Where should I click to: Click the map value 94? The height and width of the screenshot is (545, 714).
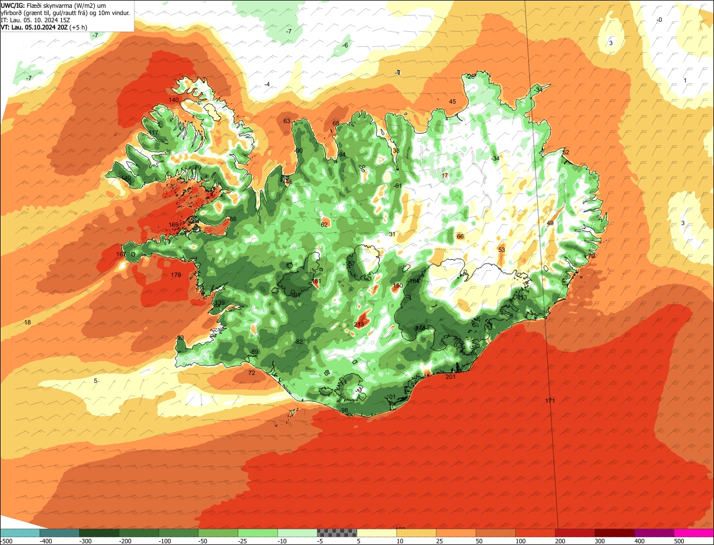pyautogui.click(x=342, y=154)
